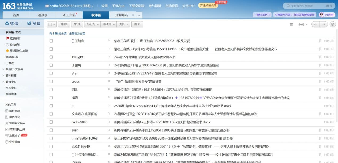Go to next page arrow
The image size is (338, 163).
click(324, 24)
